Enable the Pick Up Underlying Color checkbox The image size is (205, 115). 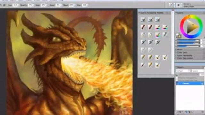177,80
